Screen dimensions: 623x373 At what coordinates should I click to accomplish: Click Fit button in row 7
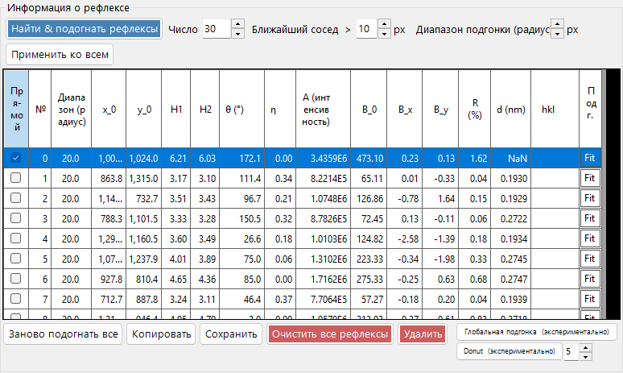(590, 299)
